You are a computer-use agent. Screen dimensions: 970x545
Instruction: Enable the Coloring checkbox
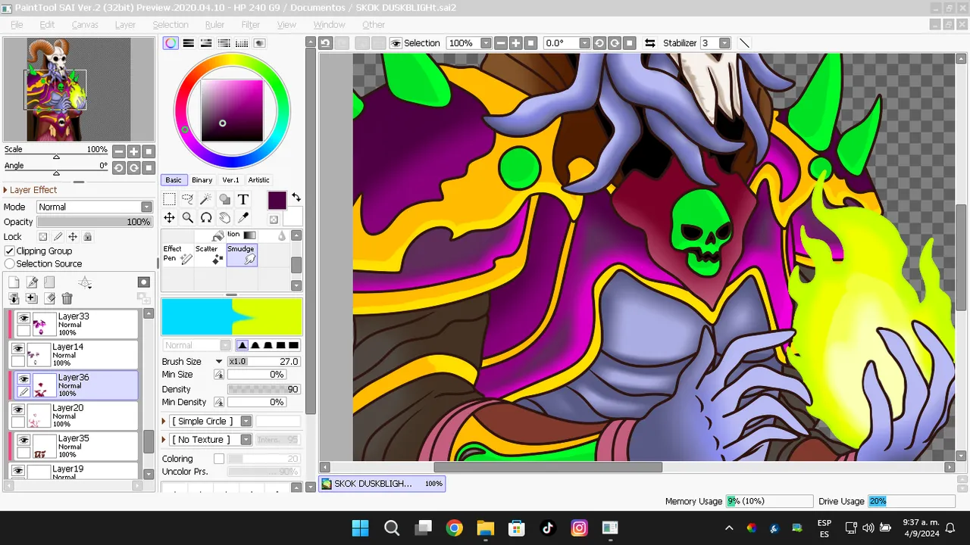tap(219, 459)
